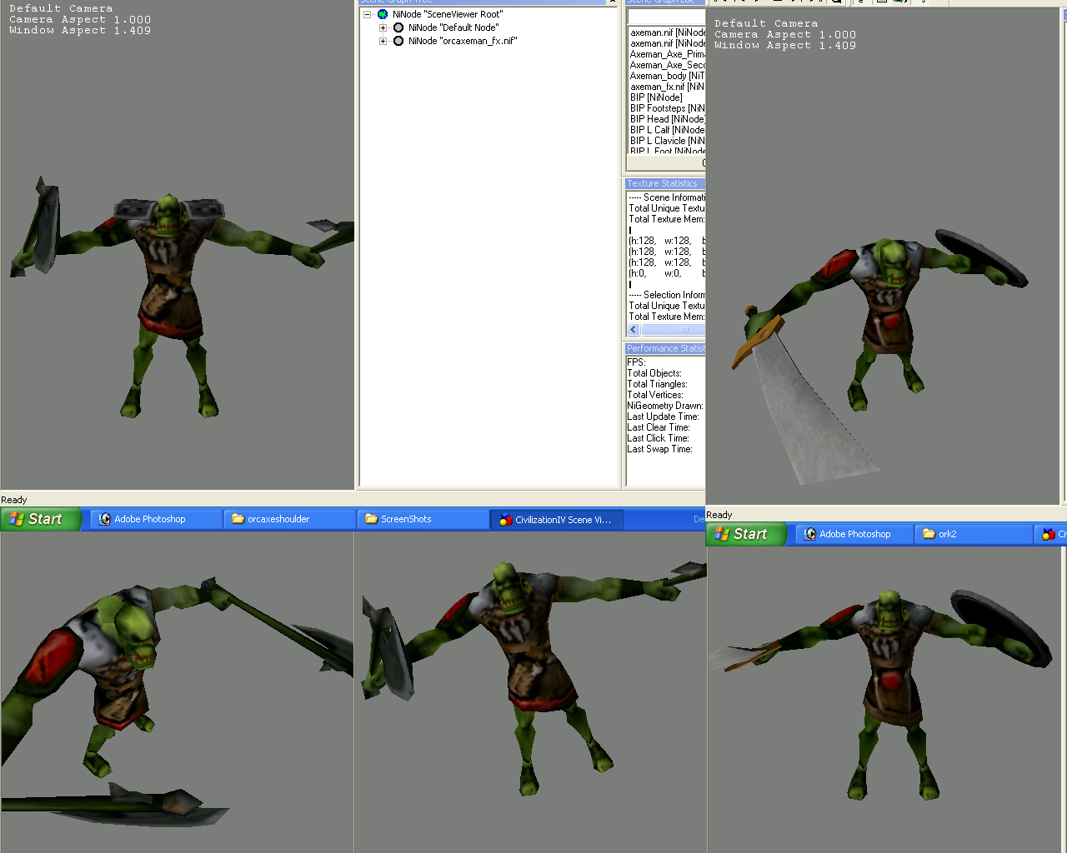
Task: Select BIP Footsteps in the scene graph list
Action: pos(667,108)
